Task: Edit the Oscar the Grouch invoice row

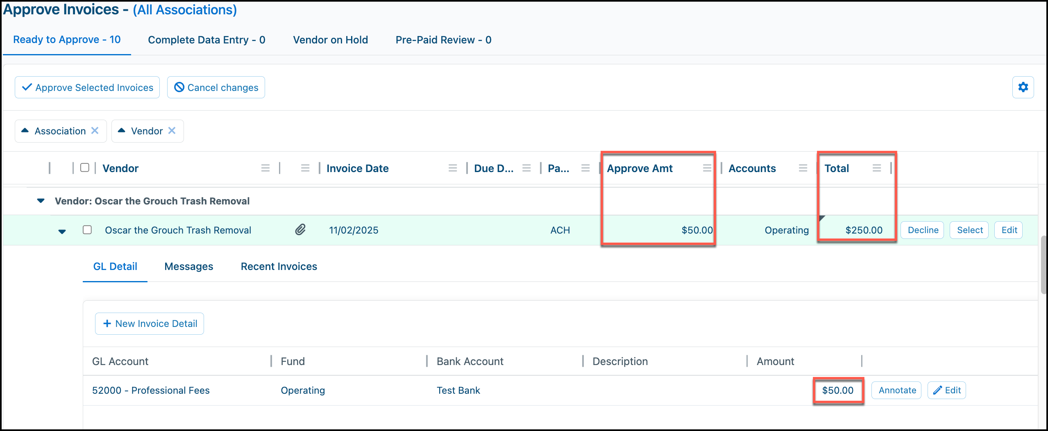Action: click(1009, 230)
